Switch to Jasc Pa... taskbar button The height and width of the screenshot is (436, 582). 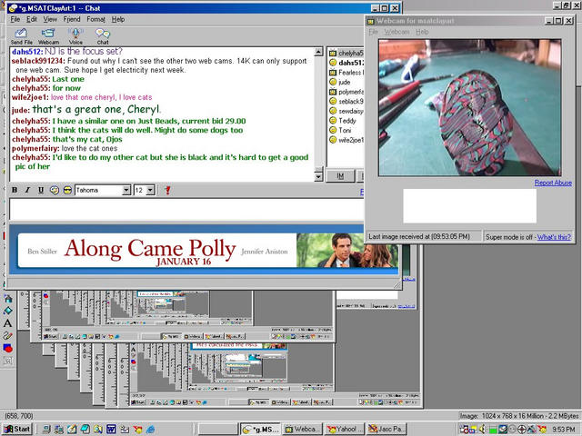click(386, 429)
